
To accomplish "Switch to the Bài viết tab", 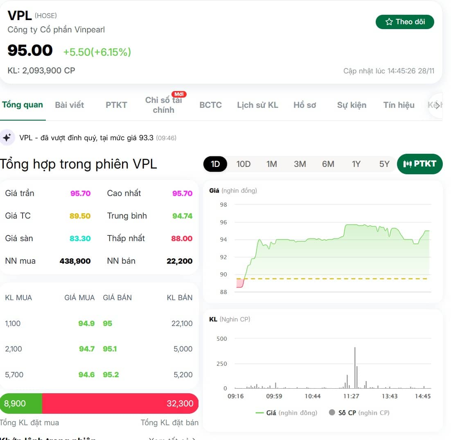I will pos(69,105).
